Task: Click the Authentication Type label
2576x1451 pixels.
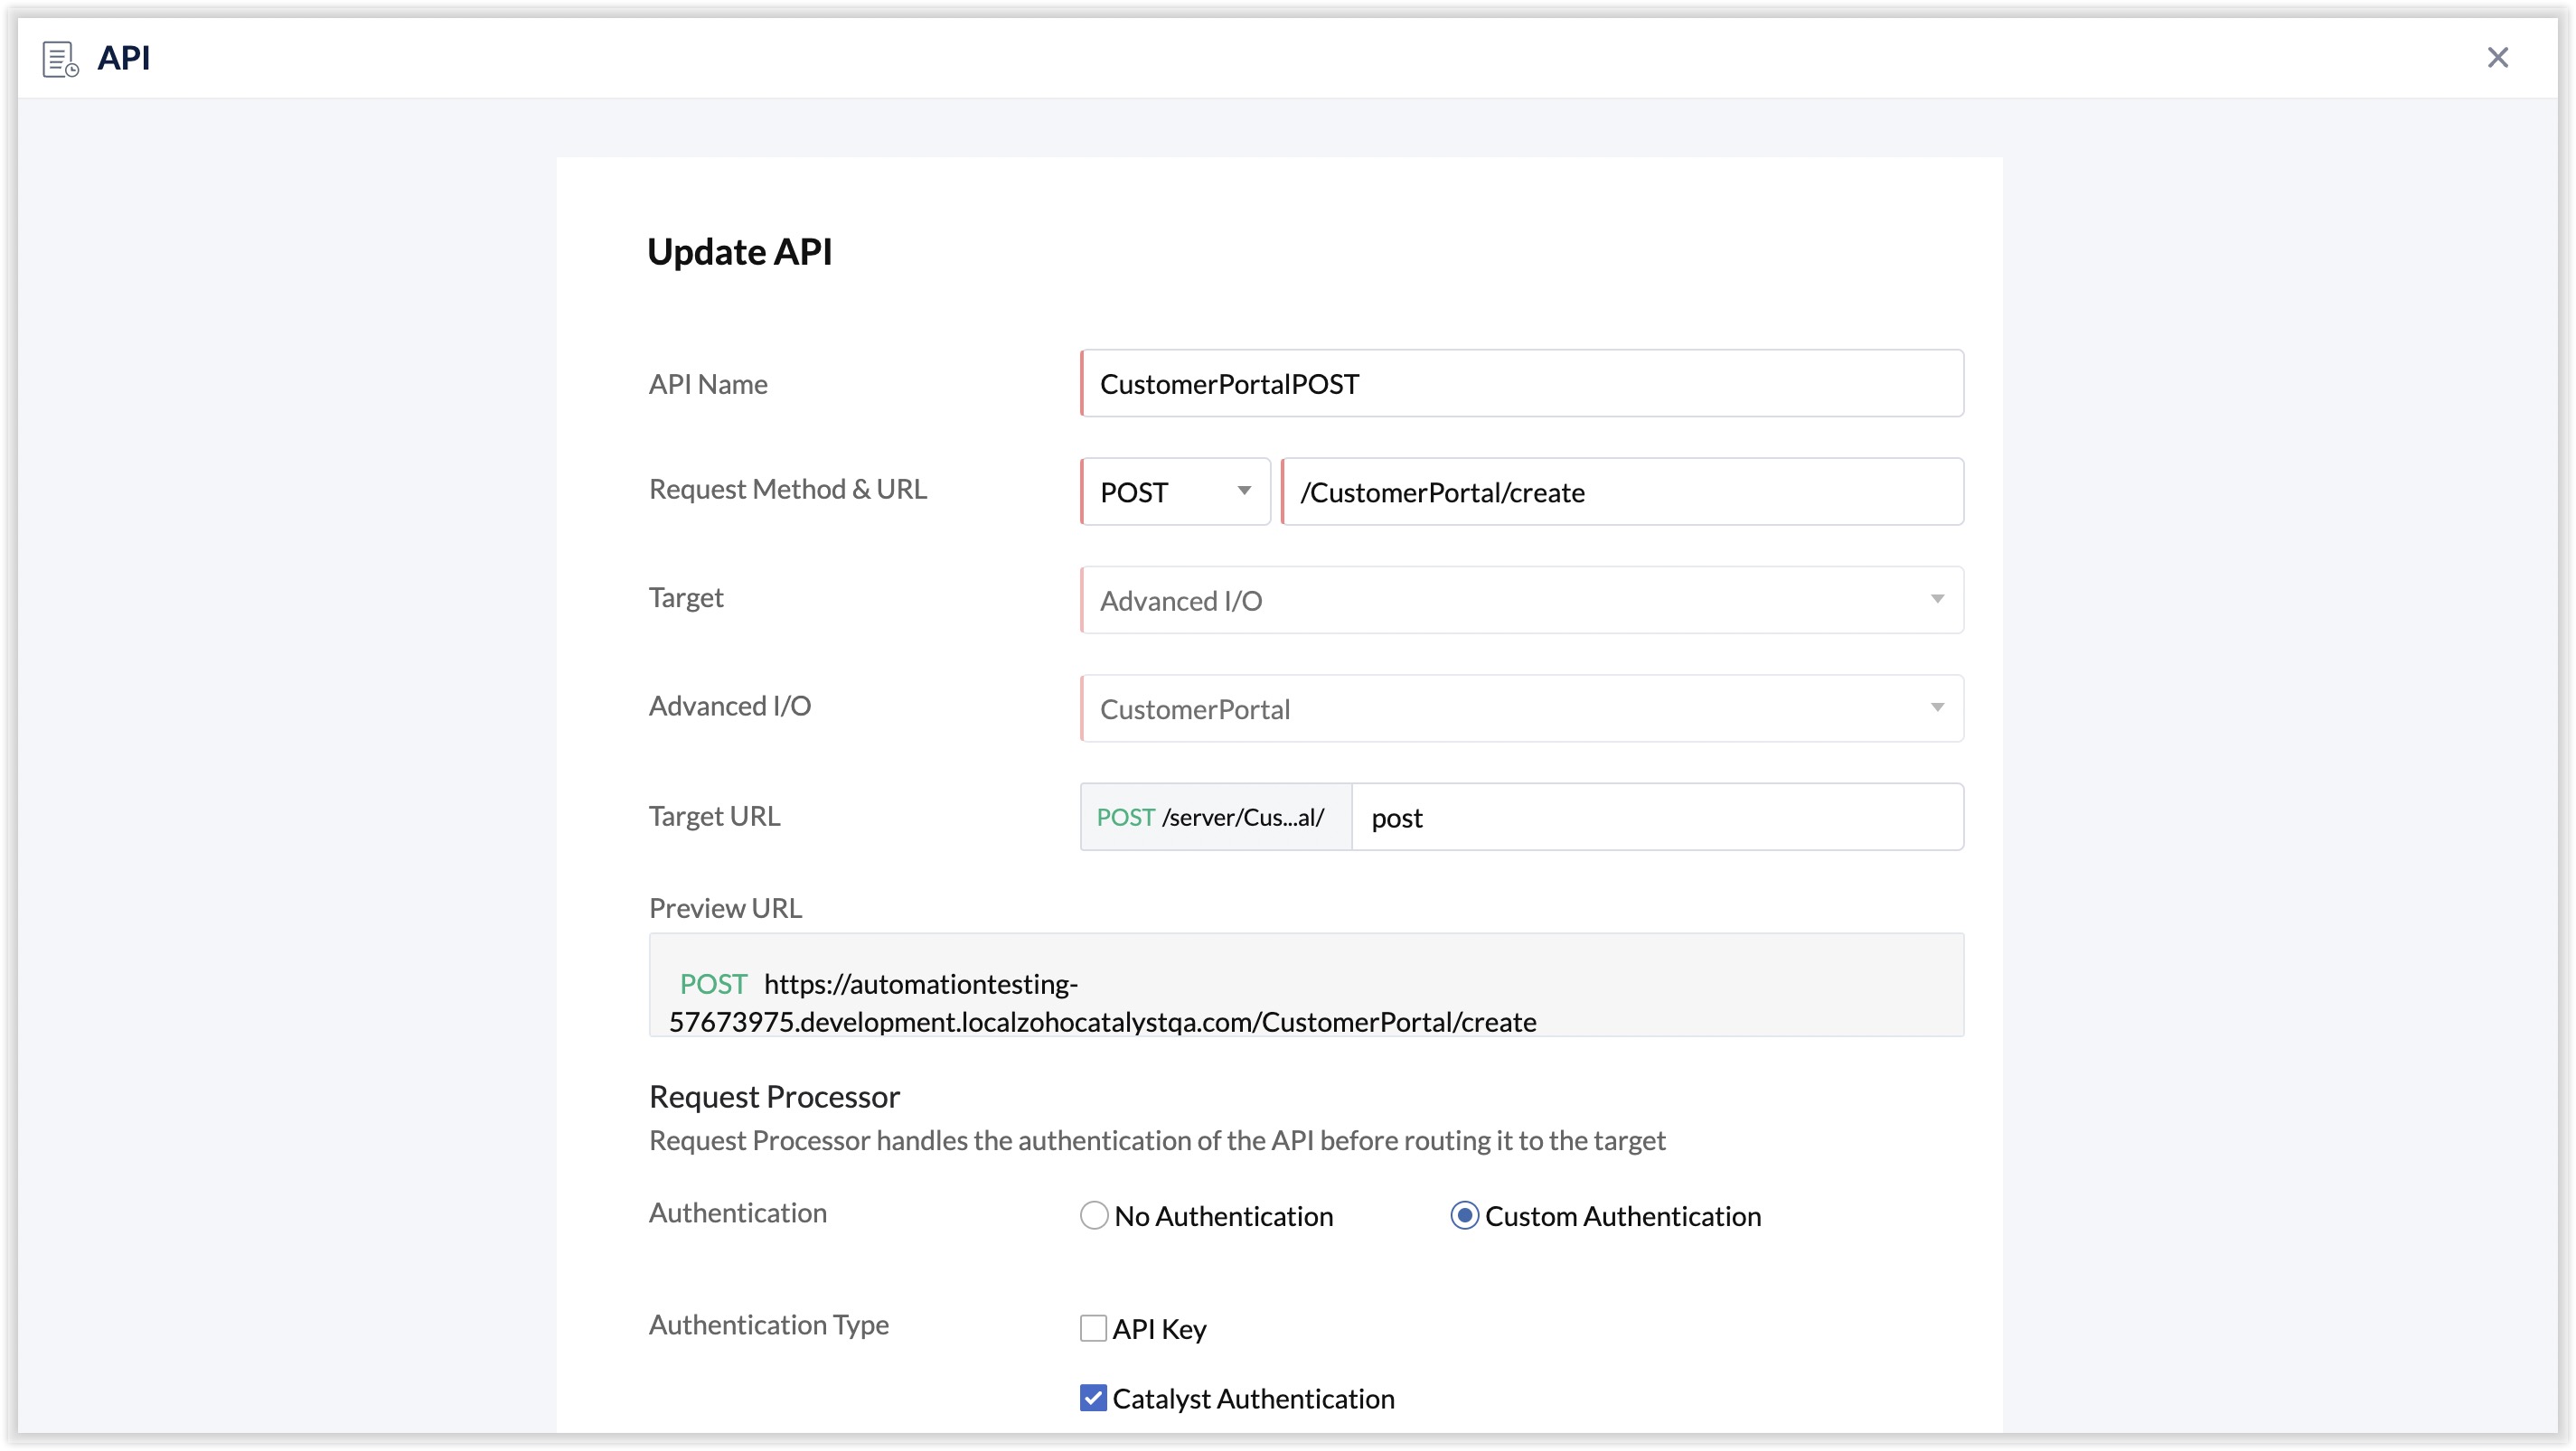Action: tap(768, 1325)
